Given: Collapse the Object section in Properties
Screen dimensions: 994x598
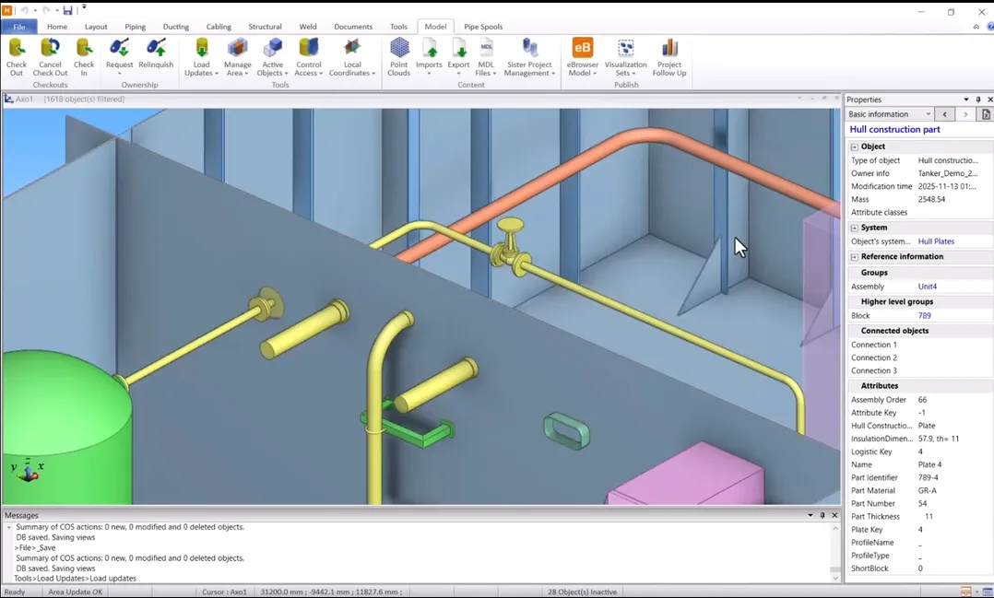Looking at the screenshot, I should (855, 147).
